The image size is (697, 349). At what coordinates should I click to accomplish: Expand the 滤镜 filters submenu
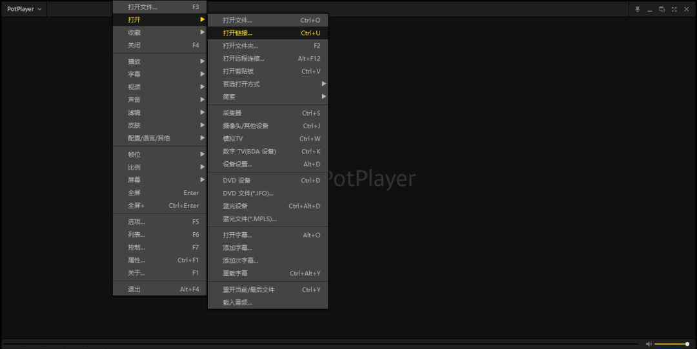[x=159, y=112]
